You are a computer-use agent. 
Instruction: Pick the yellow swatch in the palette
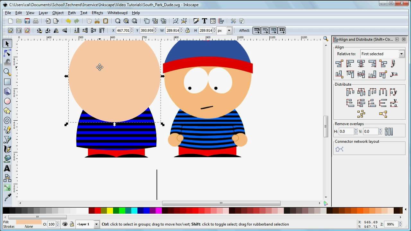click(x=110, y=211)
